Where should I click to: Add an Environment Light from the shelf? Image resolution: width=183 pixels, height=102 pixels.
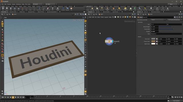point(125,9)
